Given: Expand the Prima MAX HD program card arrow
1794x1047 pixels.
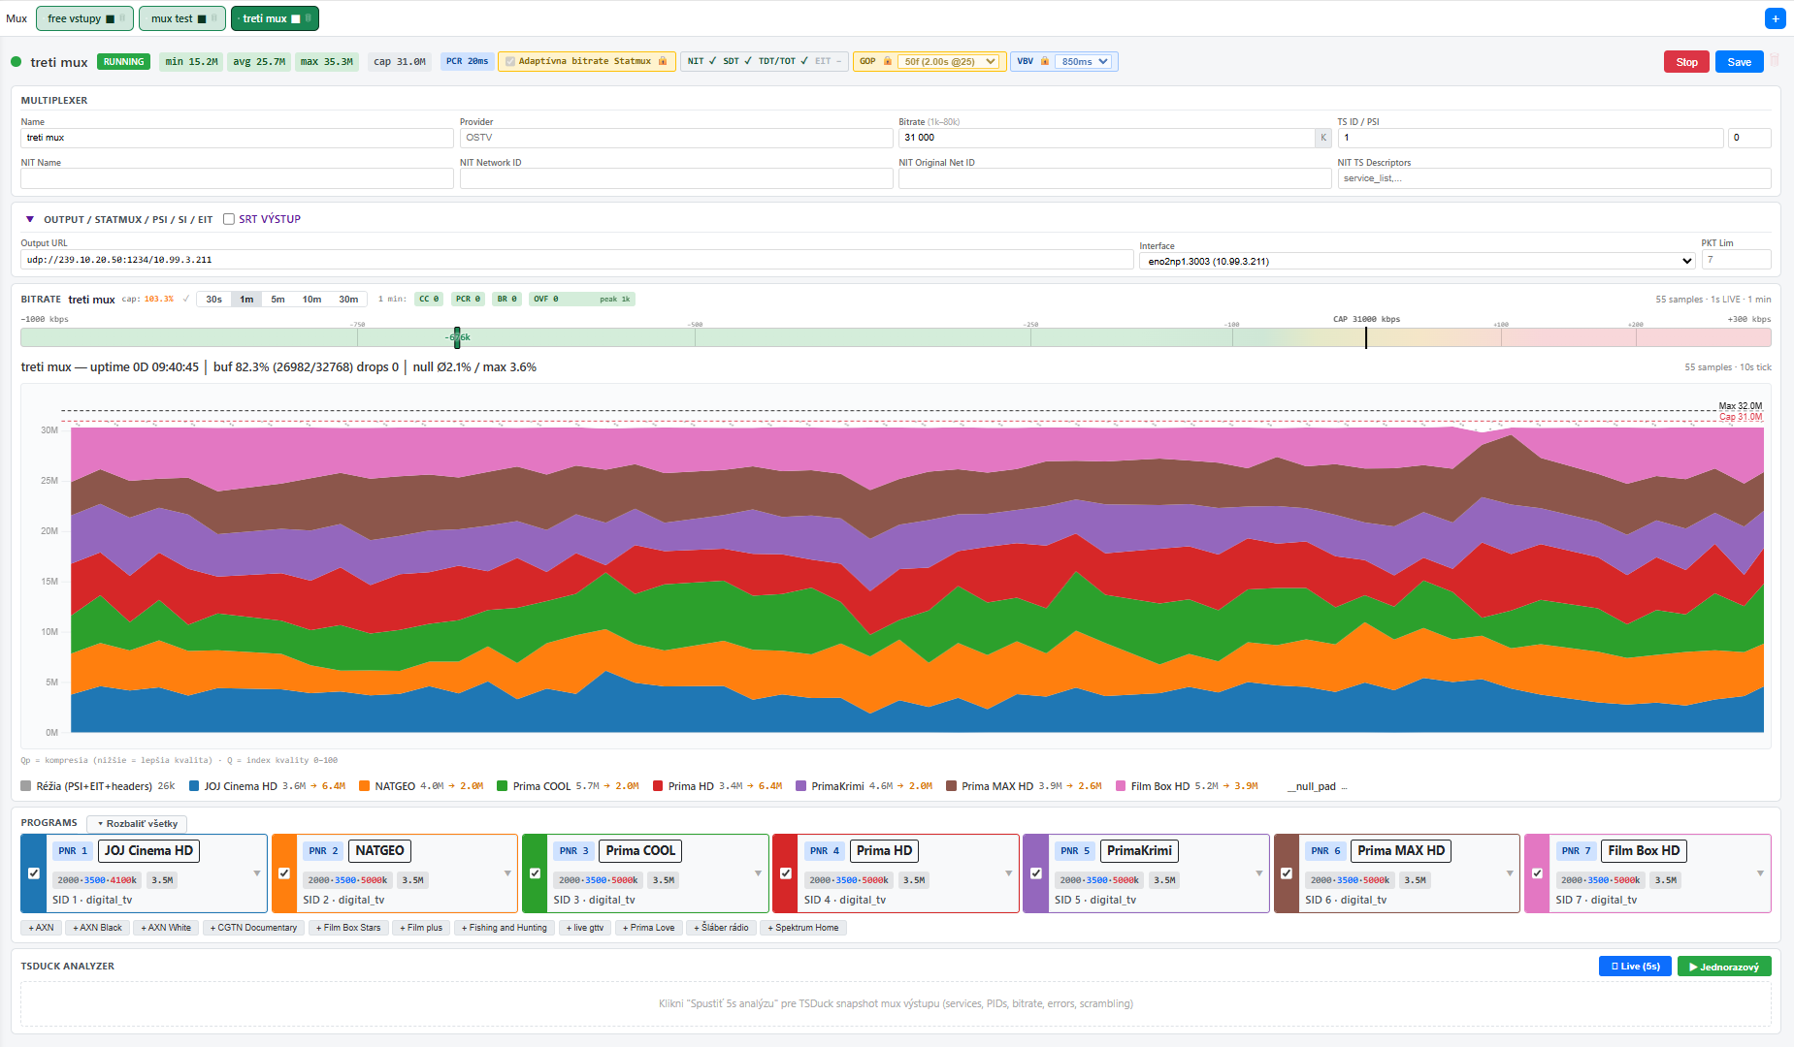Looking at the screenshot, I should [1510, 873].
